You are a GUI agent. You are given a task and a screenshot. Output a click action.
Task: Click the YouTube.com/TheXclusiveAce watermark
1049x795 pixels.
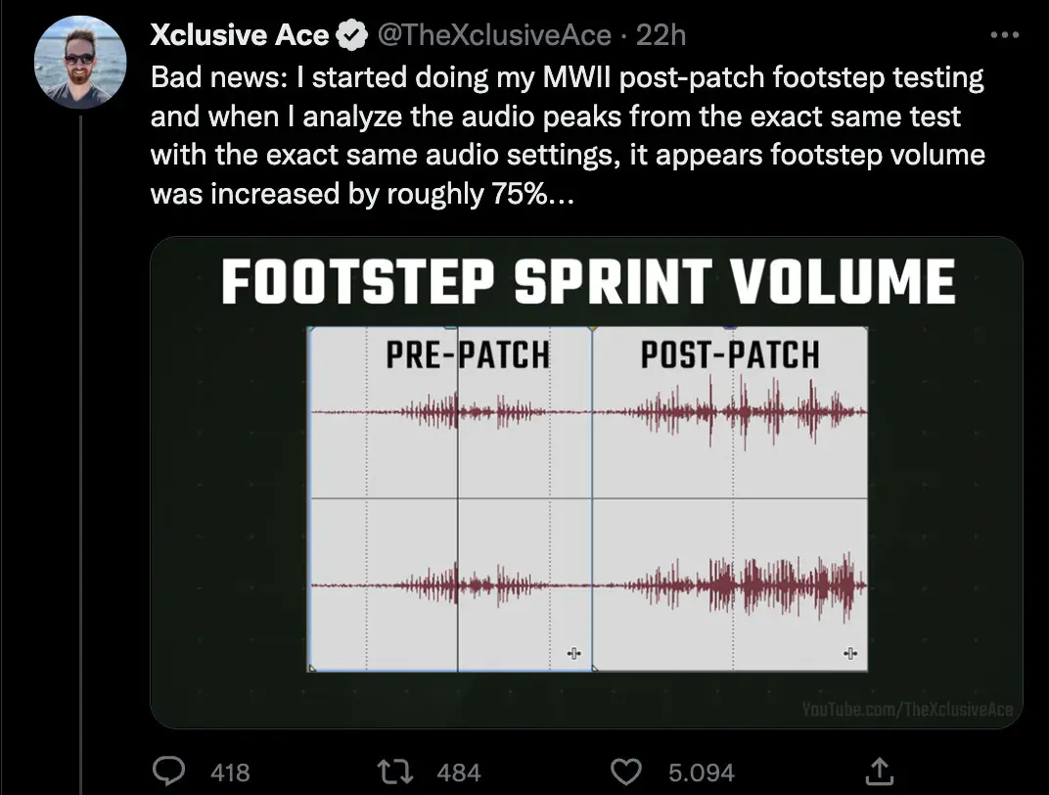point(907,710)
